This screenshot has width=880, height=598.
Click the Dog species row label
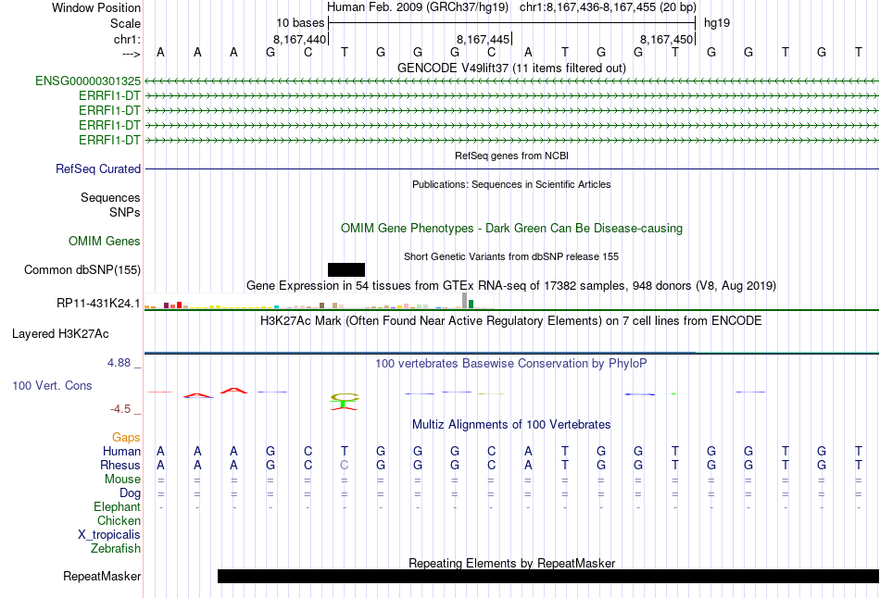[x=131, y=493]
